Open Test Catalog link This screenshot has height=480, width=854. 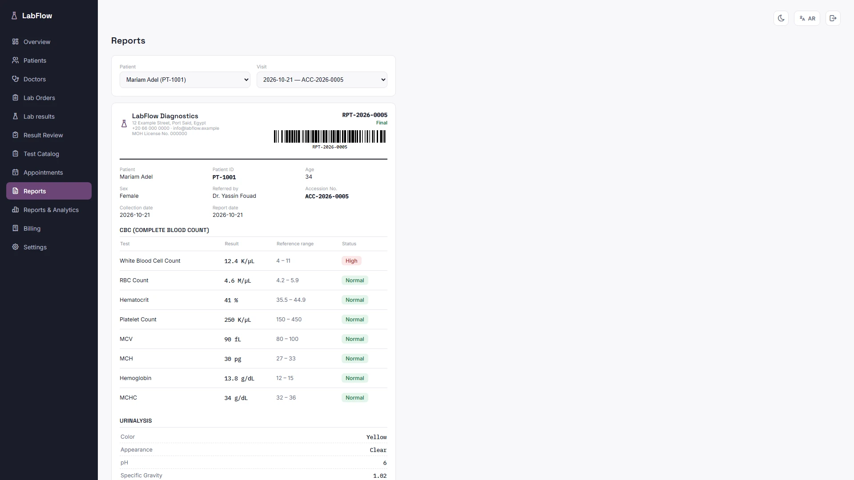[x=49, y=153]
